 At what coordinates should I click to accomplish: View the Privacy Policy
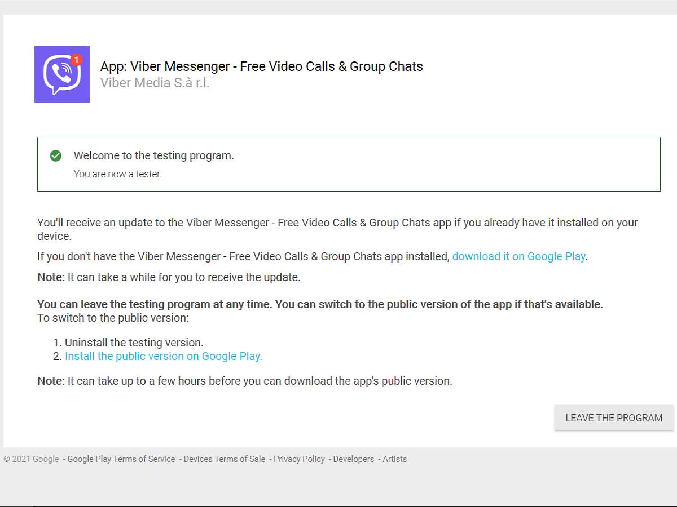(299, 459)
